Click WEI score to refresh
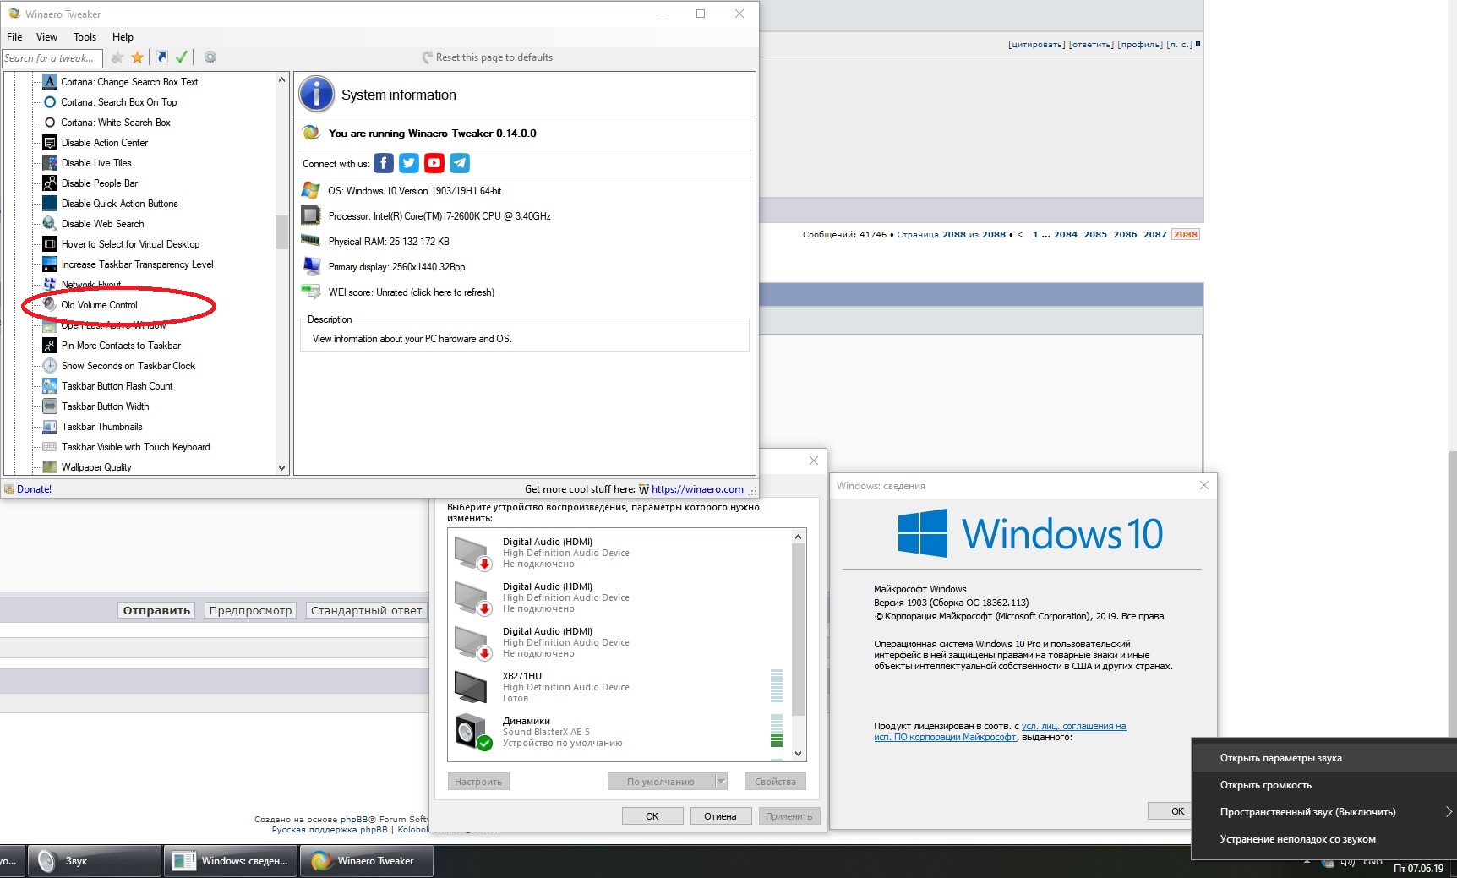 click(x=411, y=292)
